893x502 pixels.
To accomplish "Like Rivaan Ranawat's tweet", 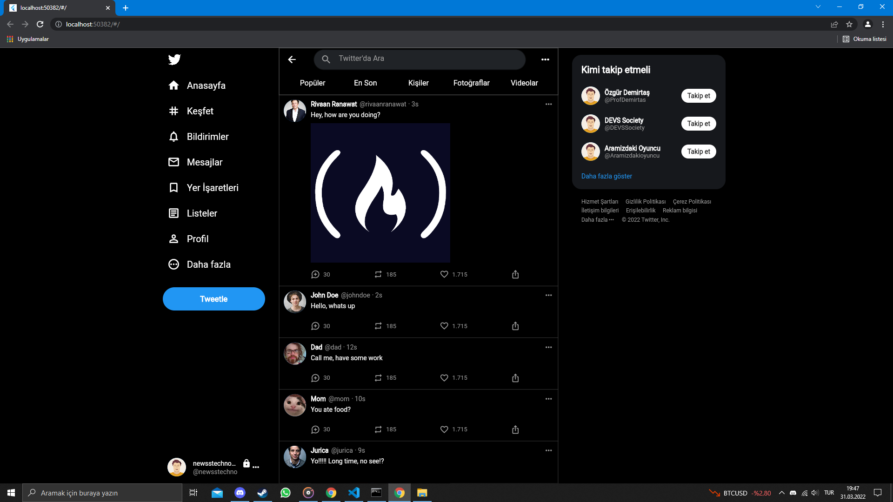I will point(444,275).
